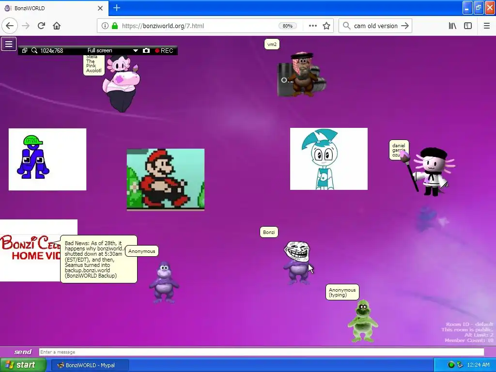Screen dimensions: 496x372
Task: Reload the BonziWORLD page
Action: [x=41, y=26]
